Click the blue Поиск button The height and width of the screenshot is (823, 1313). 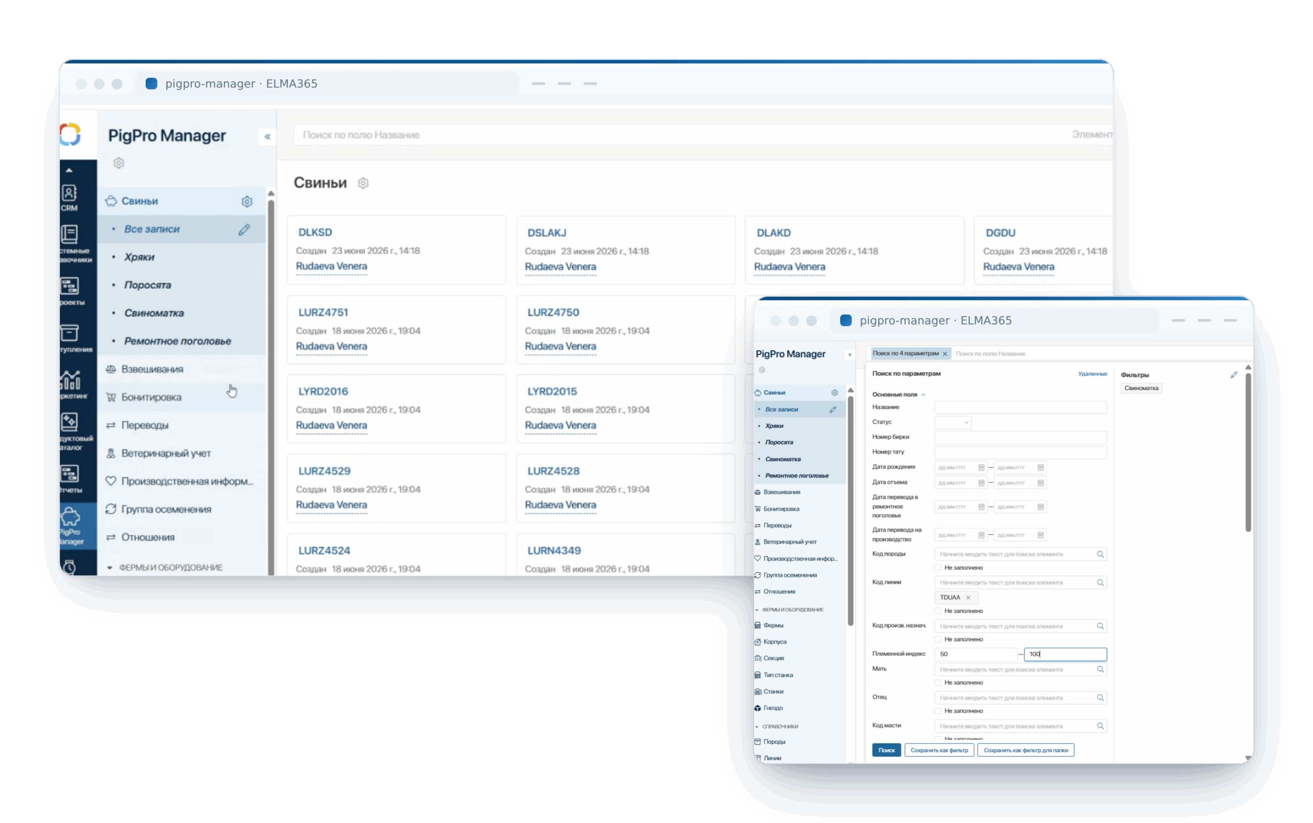[886, 750]
